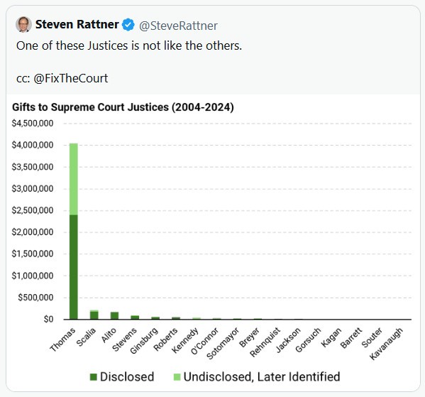
Task: Click Steven Rattner's profile avatar
Action: click(24, 24)
